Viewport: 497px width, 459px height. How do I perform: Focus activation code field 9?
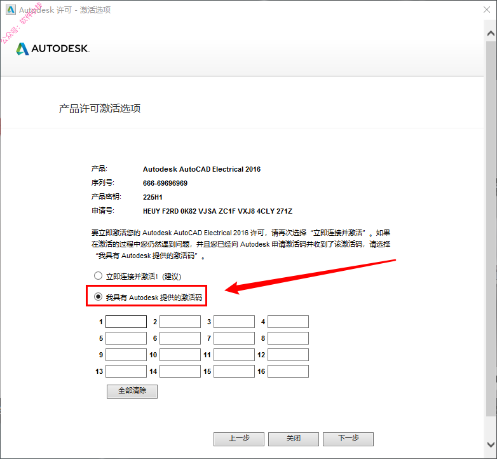tap(126, 355)
